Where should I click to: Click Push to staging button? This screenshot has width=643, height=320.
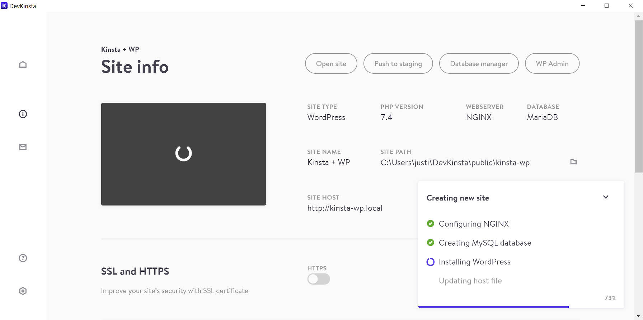click(398, 64)
